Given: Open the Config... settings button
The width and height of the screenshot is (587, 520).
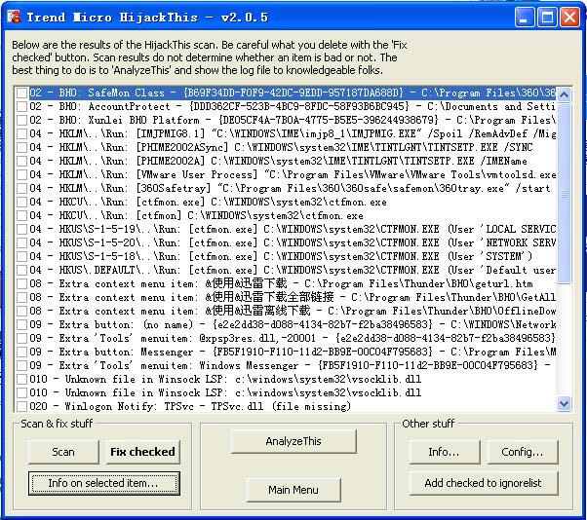Looking at the screenshot, I should point(523,452).
